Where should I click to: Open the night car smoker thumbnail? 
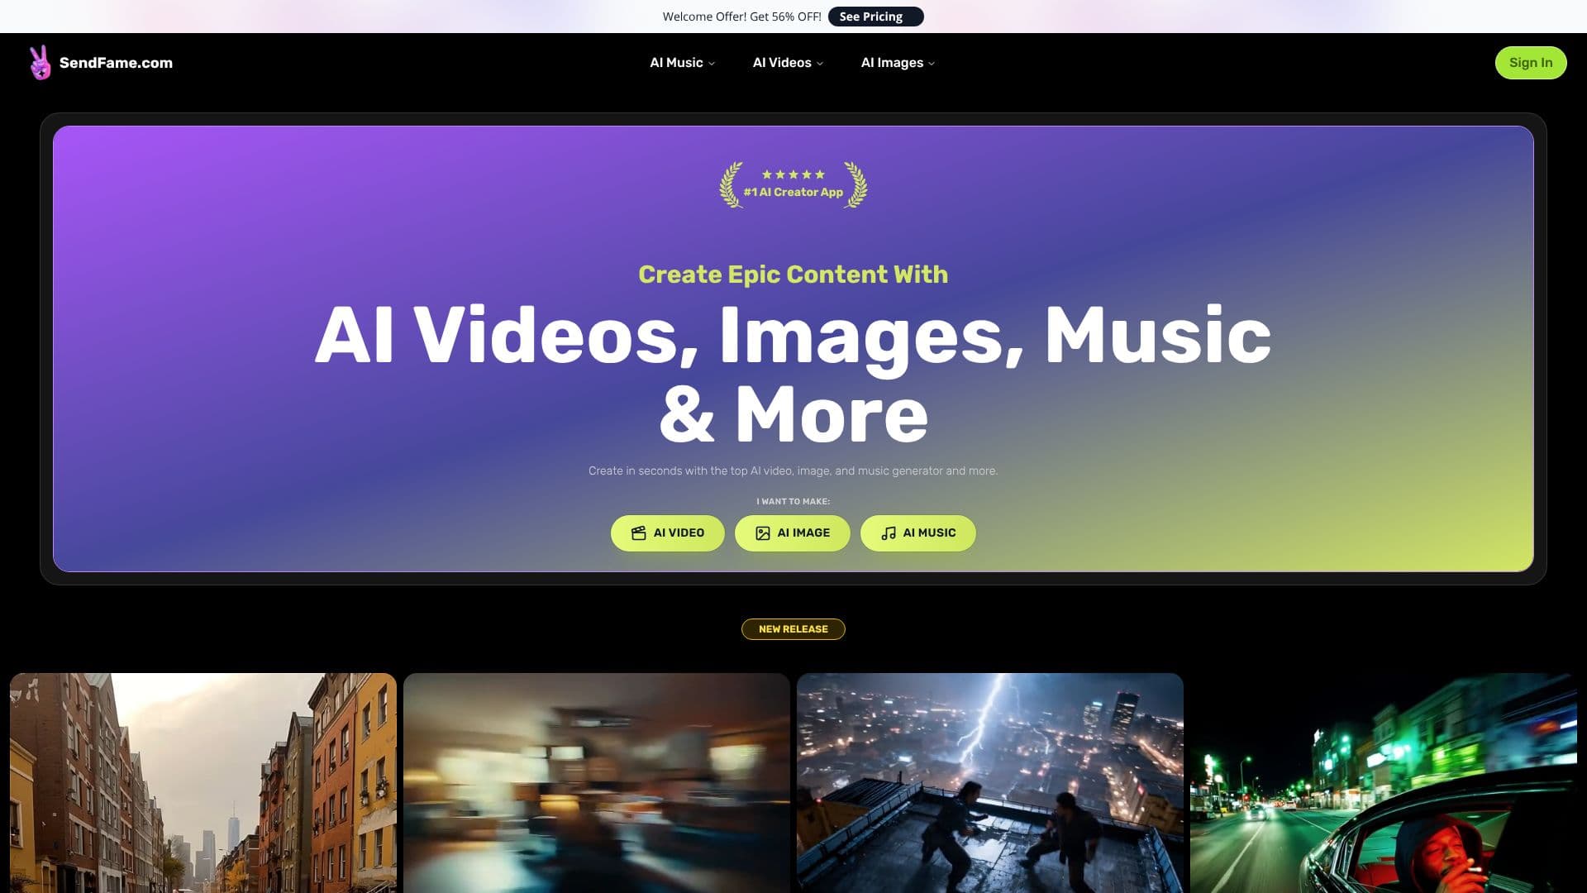[x=1384, y=783]
